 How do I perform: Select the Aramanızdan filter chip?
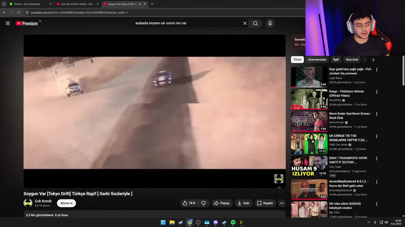(x=317, y=60)
